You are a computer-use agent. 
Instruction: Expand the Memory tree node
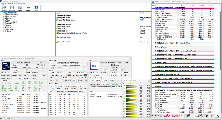(x=4, y=18)
